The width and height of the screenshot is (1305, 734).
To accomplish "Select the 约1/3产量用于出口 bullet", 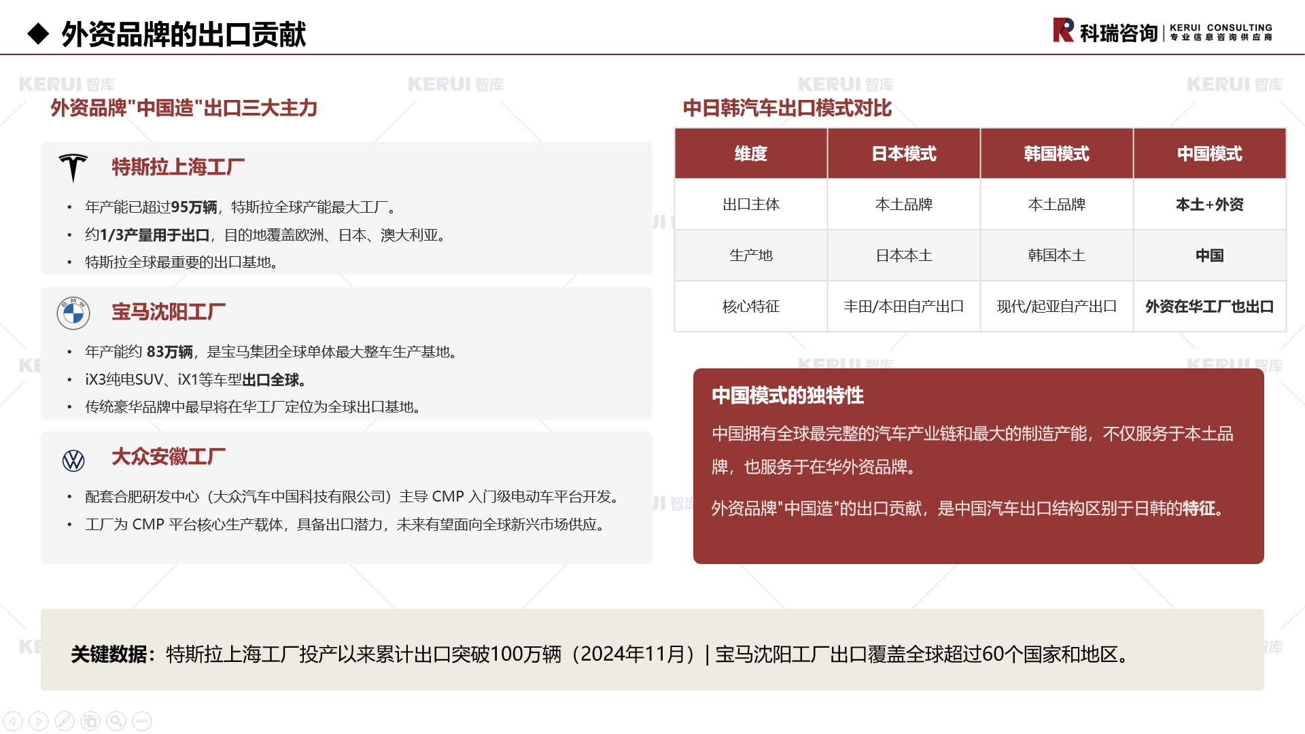I will coord(265,235).
